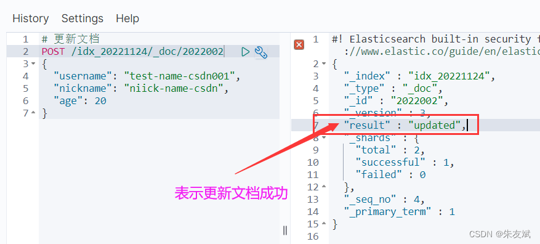Open the wrench request options menu
Viewport: 540px width, 244px height.
(x=260, y=52)
